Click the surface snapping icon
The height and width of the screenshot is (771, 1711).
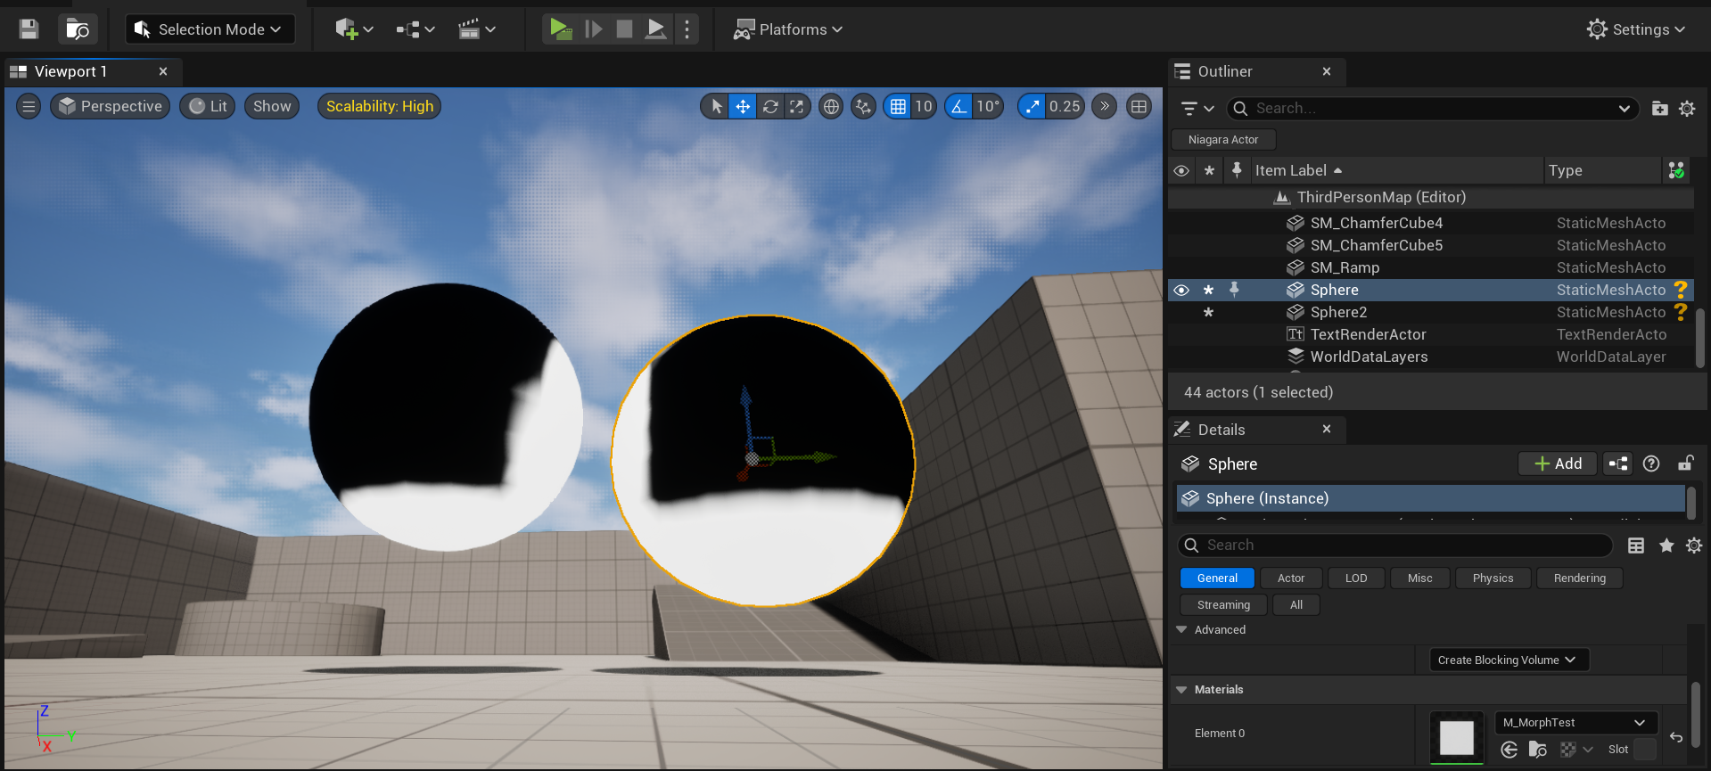pos(863,107)
